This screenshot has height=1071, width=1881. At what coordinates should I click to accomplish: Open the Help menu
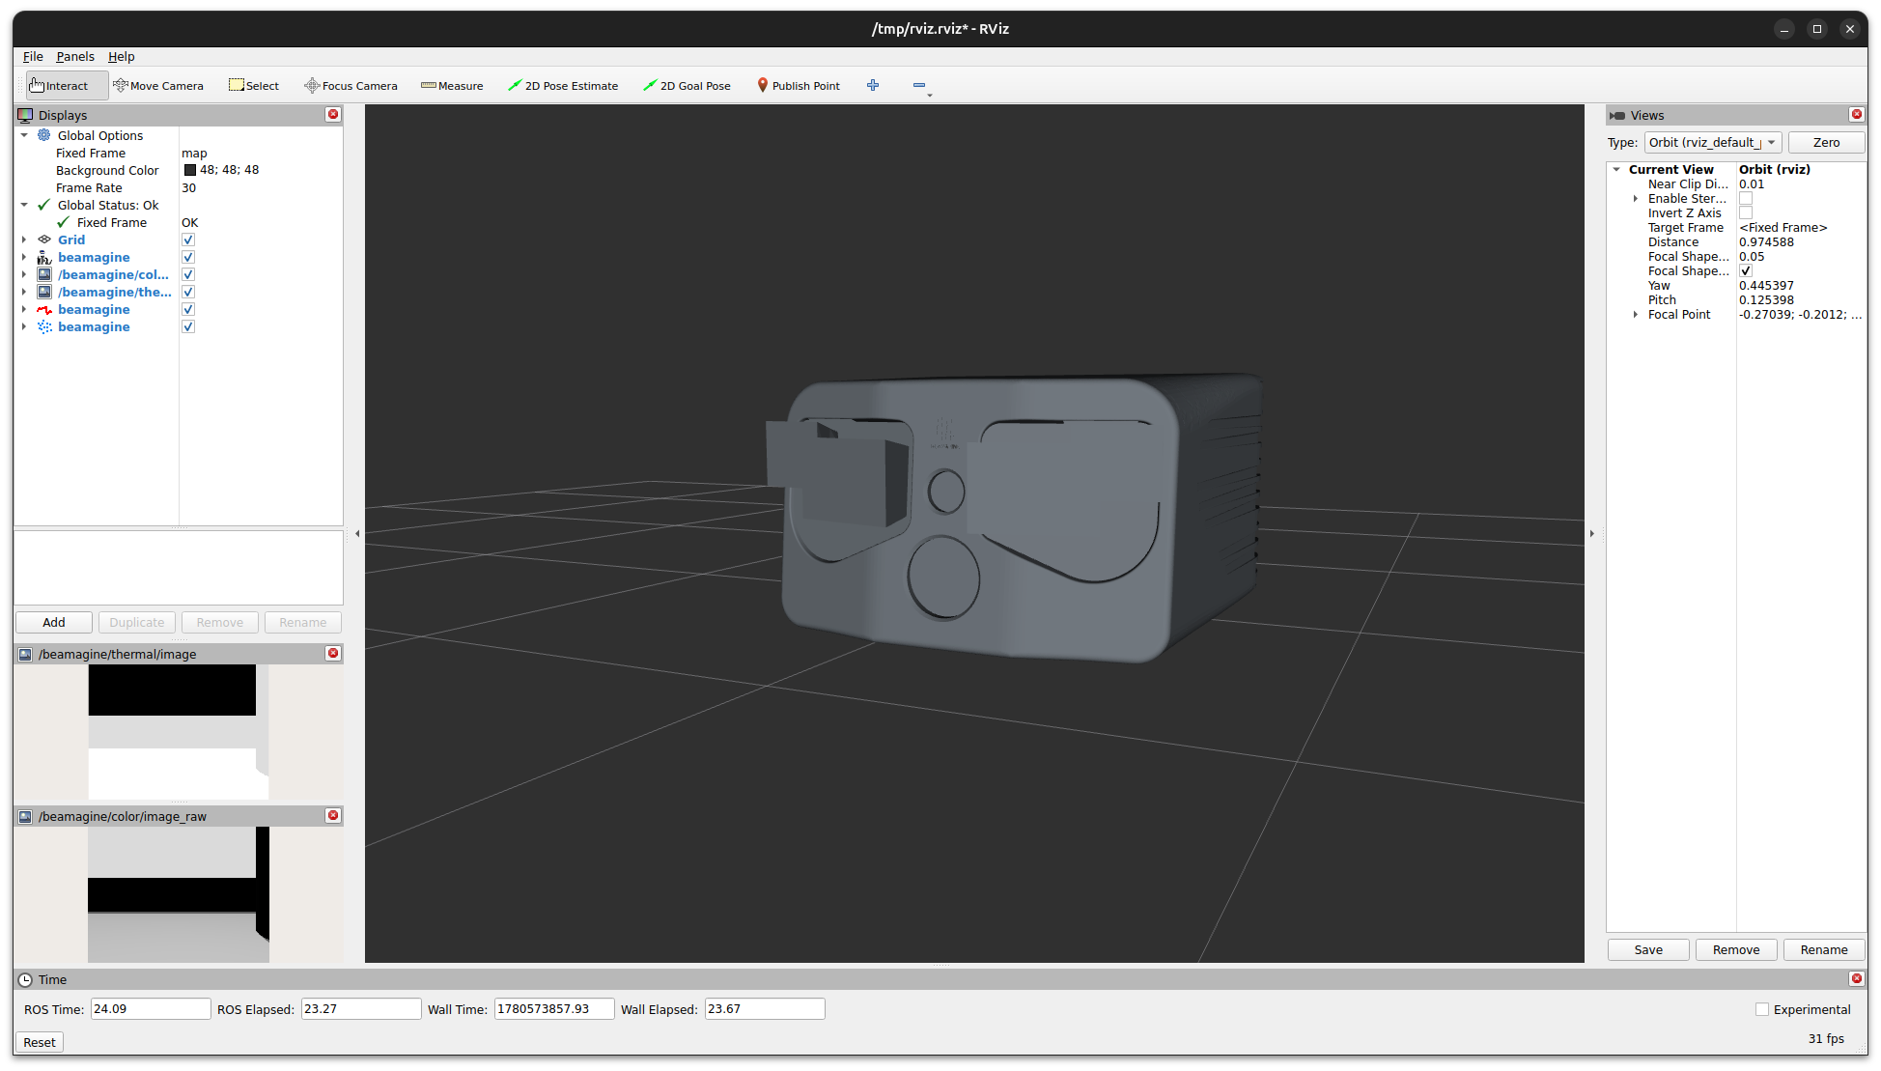click(121, 56)
